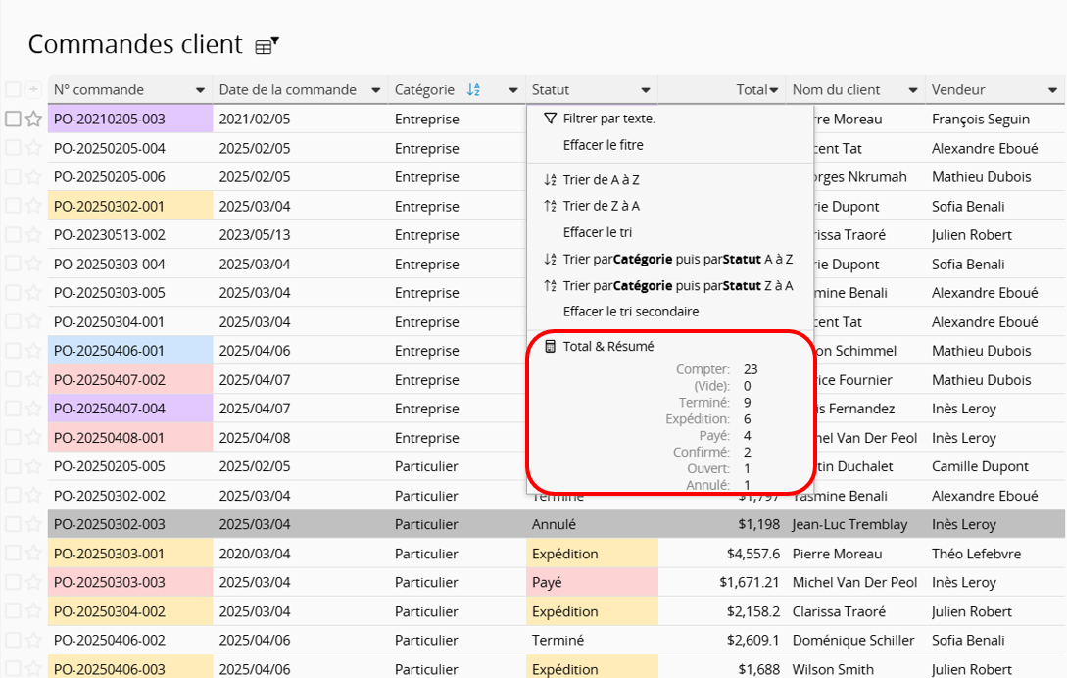The width and height of the screenshot is (1067, 678).
Task: Tick the checkbox for row PO-20210205-003
Action: [13, 120]
